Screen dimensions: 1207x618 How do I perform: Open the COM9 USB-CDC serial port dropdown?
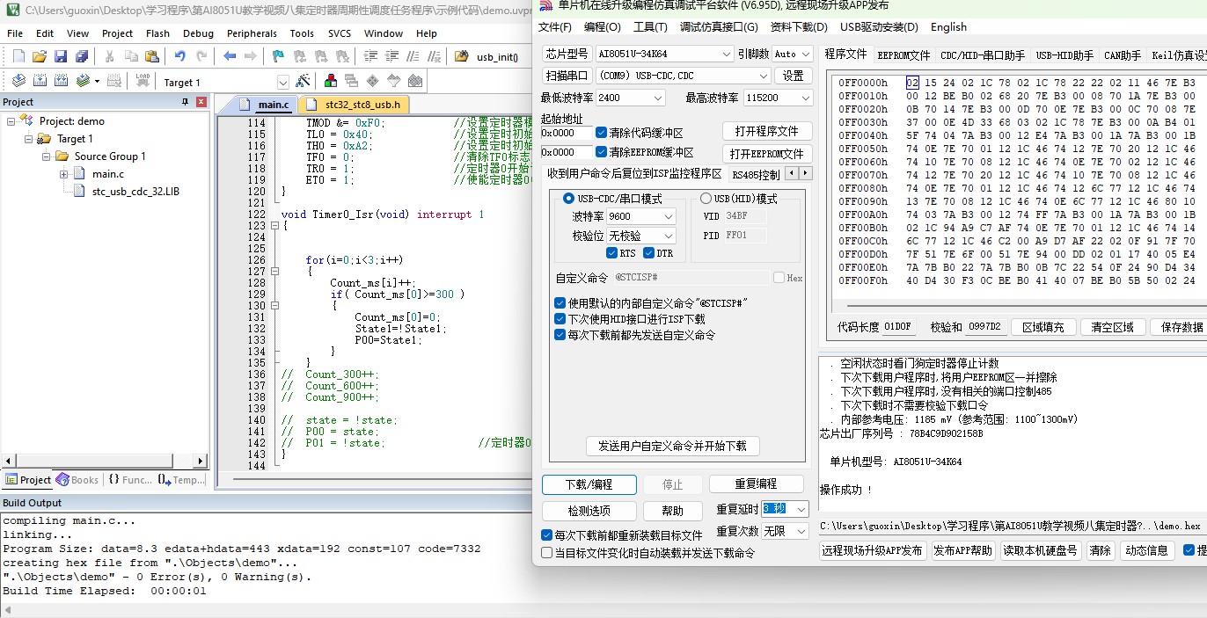tap(684, 76)
